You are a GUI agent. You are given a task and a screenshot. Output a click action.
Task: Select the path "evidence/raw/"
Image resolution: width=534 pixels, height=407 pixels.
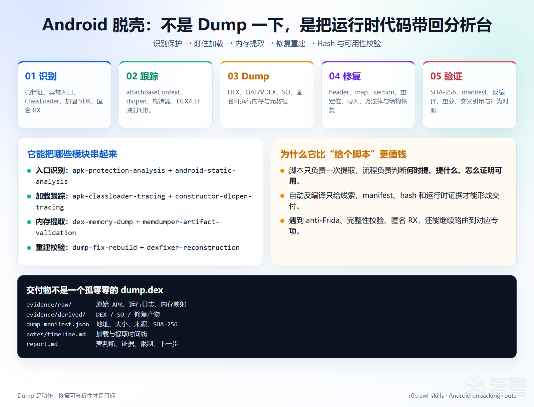point(49,305)
